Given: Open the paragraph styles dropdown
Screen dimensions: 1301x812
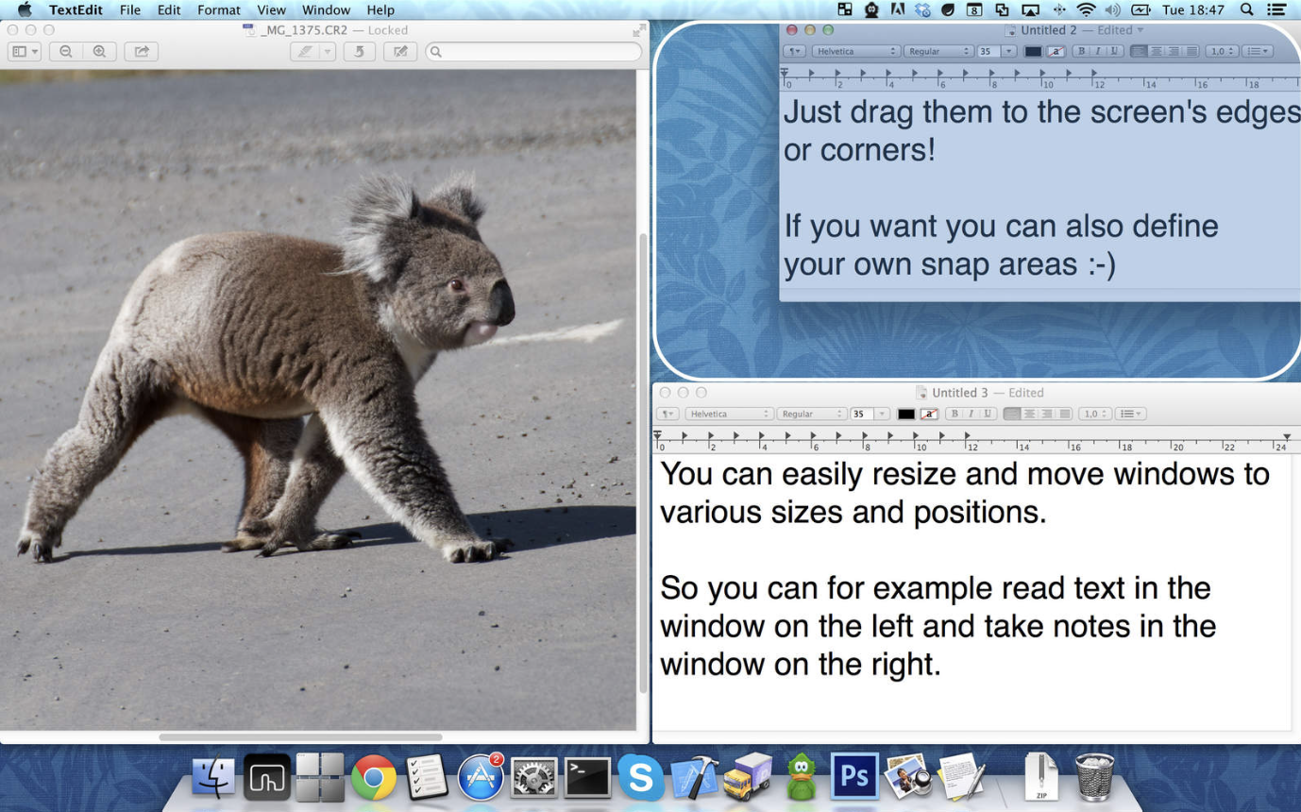Looking at the screenshot, I should tap(667, 414).
